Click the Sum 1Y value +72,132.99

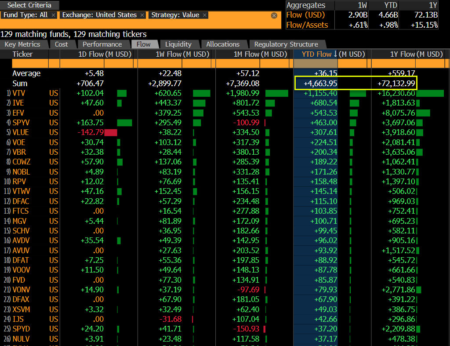396,84
